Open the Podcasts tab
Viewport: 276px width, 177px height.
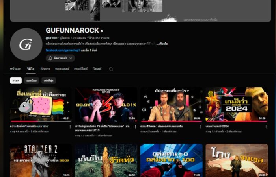coord(62,69)
